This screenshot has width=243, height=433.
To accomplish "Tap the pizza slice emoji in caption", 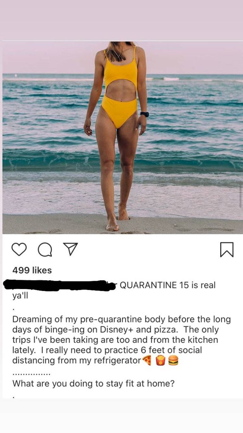I will [147, 360].
